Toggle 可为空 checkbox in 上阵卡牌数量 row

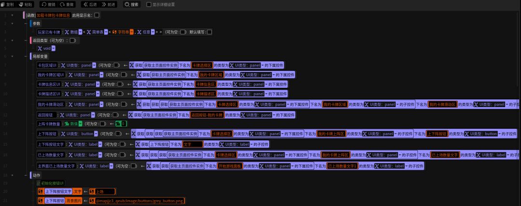(x=102, y=124)
